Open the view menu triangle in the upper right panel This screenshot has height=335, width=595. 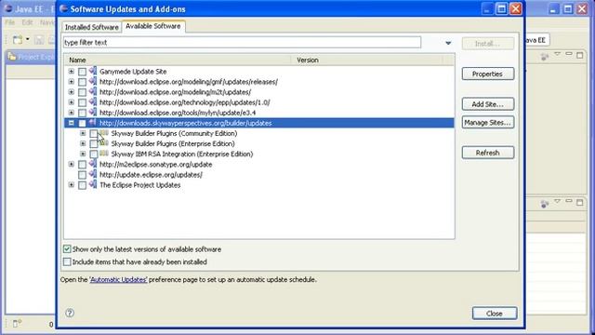pyautogui.click(x=557, y=55)
